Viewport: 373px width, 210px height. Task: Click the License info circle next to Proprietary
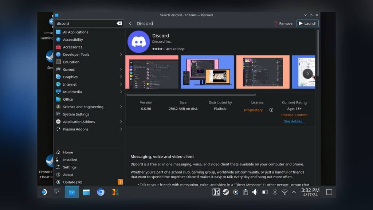(x=271, y=110)
